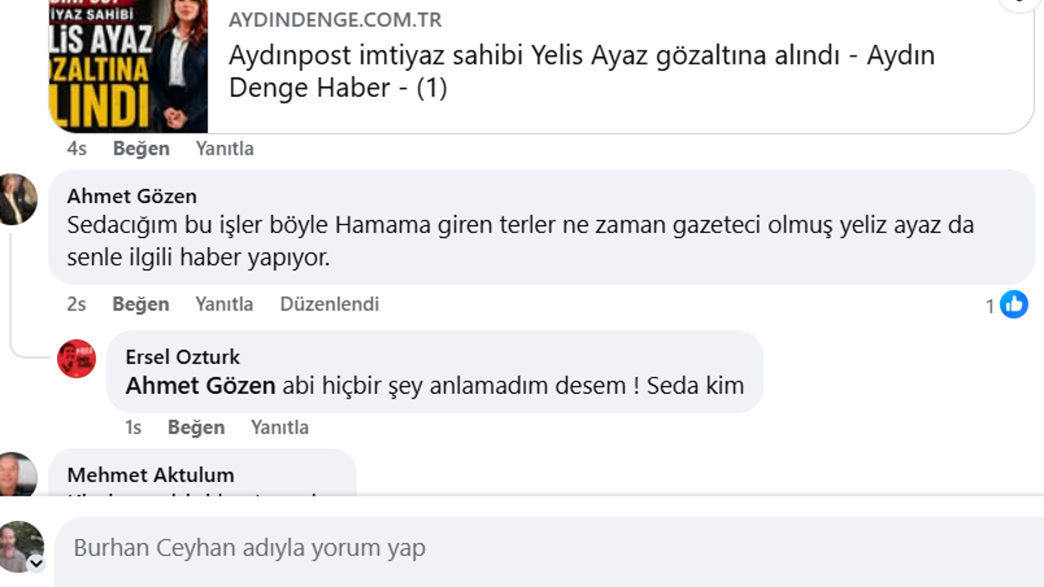1044x587 pixels.
Task: Expand the commenting identity switcher arrow
Action: pyautogui.click(x=36, y=563)
